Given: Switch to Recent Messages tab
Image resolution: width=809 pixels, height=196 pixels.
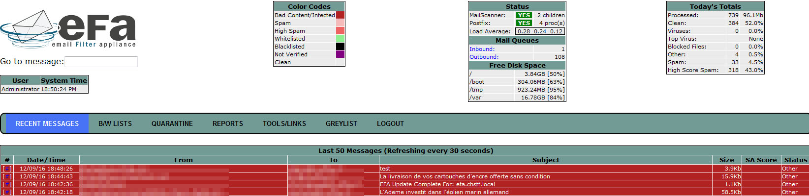Looking at the screenshot, I should tap(47, 123).
